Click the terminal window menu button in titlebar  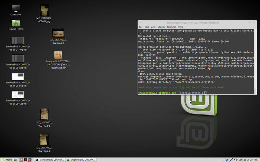141,23
